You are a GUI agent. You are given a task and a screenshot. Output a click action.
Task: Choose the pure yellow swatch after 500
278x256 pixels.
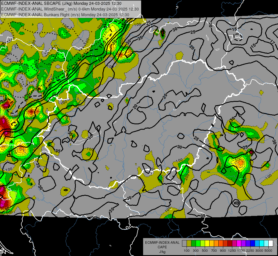click(207, 243)
